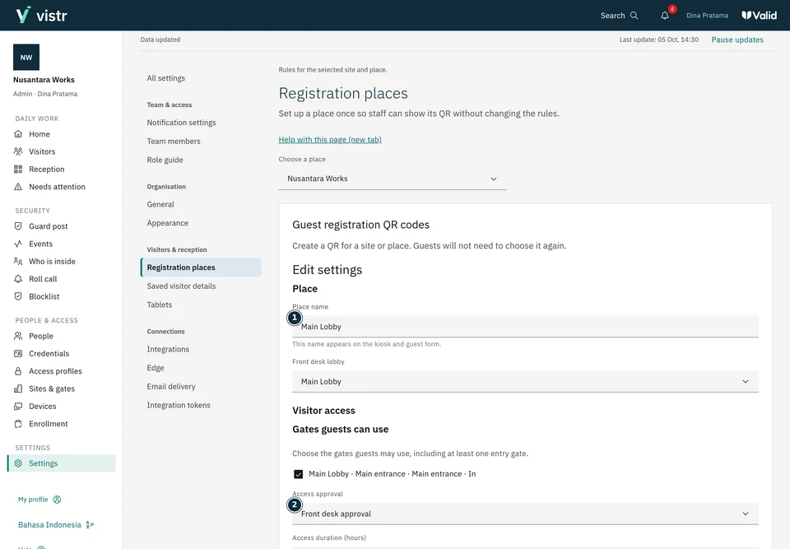Click the Search button in header
The image size is (790, 549).
(x=619, y=16)
